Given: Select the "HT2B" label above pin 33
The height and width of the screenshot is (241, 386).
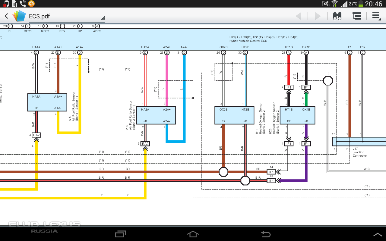Looking at the screenshot, I should [x=245, y=47].
